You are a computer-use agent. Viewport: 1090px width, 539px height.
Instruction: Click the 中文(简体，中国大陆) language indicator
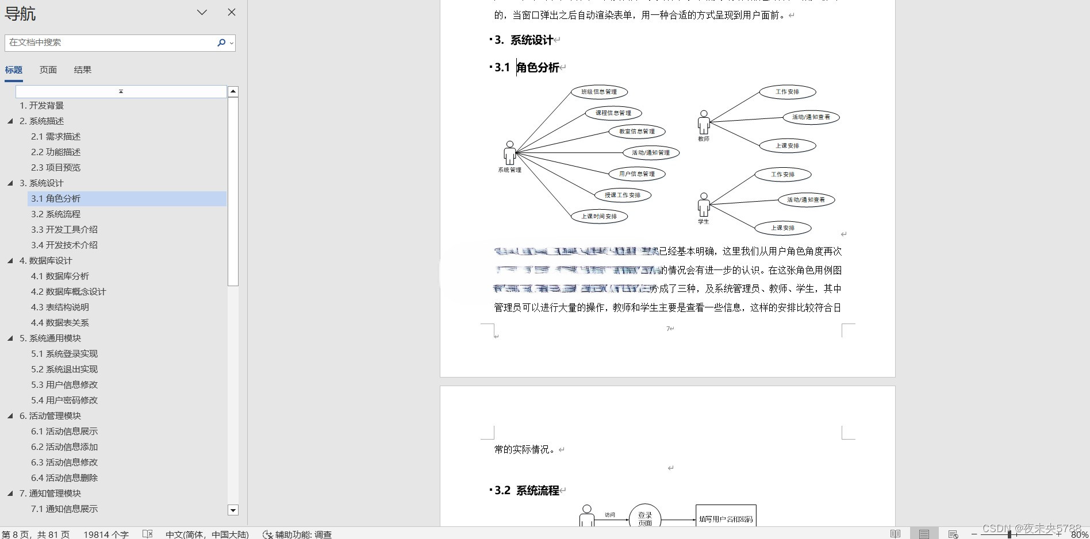point(207,534)
